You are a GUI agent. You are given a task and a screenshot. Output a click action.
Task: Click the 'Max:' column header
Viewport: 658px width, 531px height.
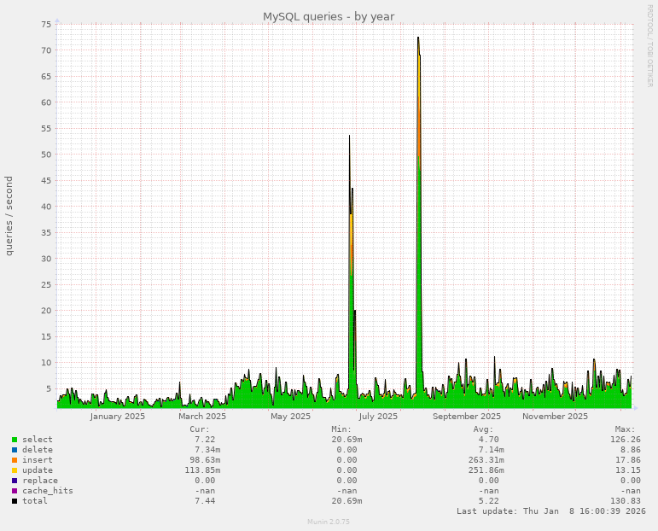click(x=626, y=429)
